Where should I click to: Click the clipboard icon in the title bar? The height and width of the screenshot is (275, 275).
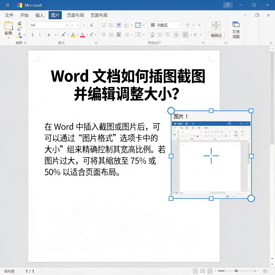(x=228, y=5)
